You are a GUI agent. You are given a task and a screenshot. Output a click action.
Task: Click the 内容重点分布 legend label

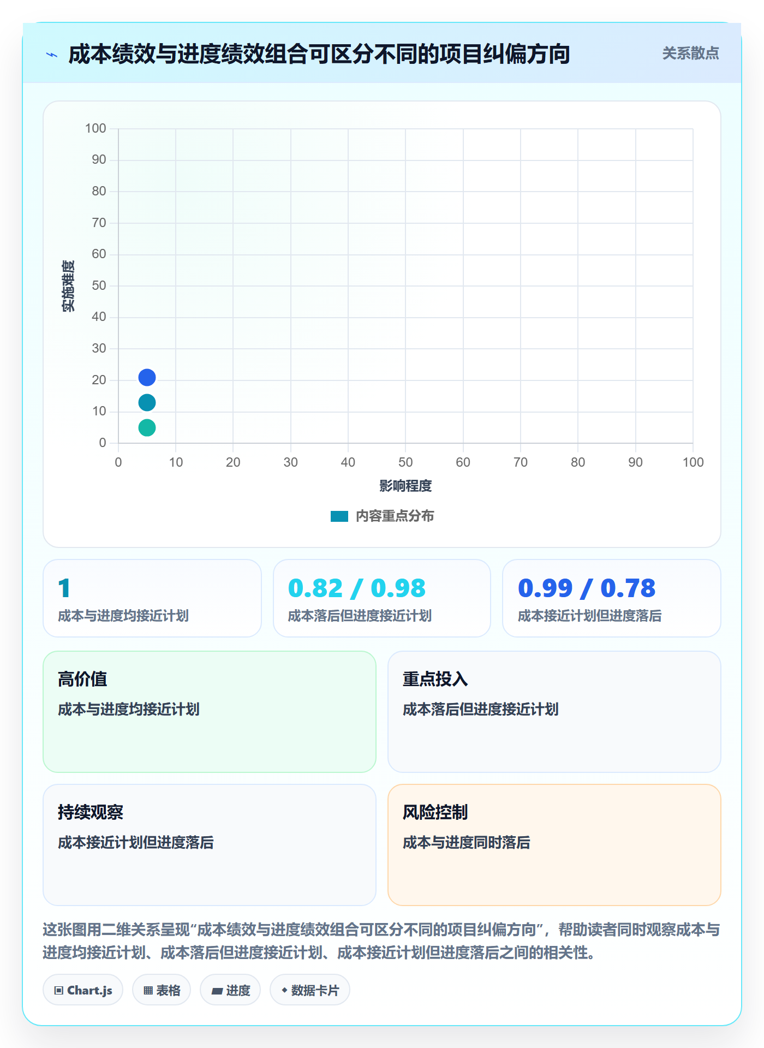pos(395,516)
